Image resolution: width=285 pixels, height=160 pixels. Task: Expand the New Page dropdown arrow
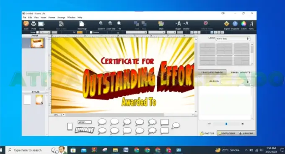coord(85,24)
